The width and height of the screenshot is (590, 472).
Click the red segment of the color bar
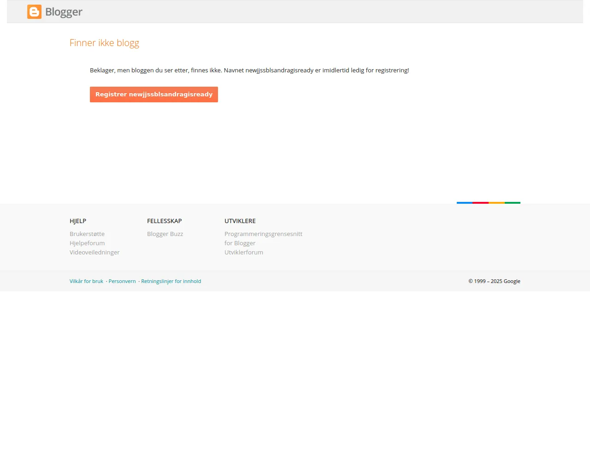480,203
